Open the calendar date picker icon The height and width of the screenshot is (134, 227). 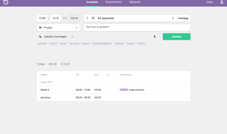click(93, 18)
